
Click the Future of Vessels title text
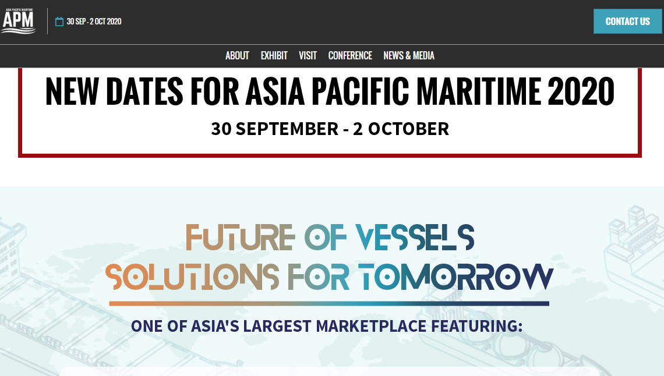[330, 237]
